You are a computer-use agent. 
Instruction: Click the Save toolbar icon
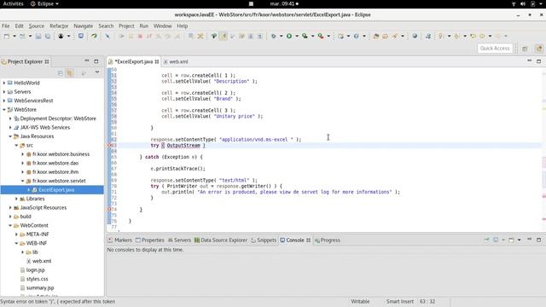pos(38,36)
